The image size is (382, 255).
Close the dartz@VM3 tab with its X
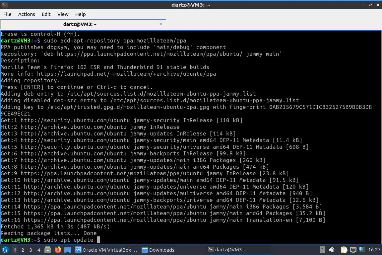161,24
